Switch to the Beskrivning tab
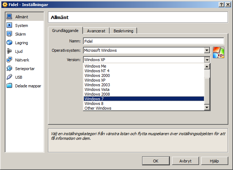This screenshot has height=170, width=233. coord(123,31)
